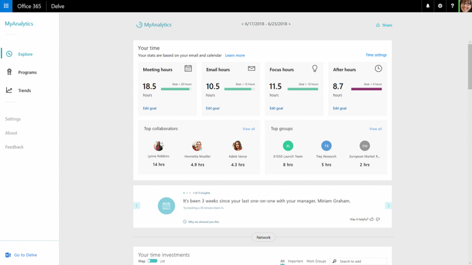Click the Go to Delve link

(x=25, y=255)
